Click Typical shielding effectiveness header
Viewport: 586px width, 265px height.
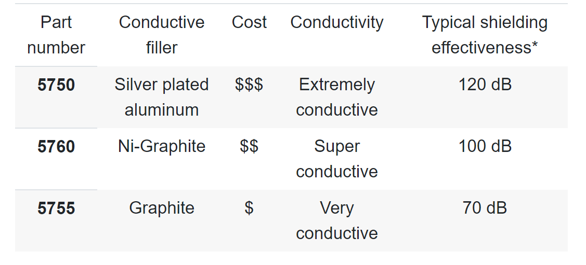pyautogui.click(x=485, y=35)
